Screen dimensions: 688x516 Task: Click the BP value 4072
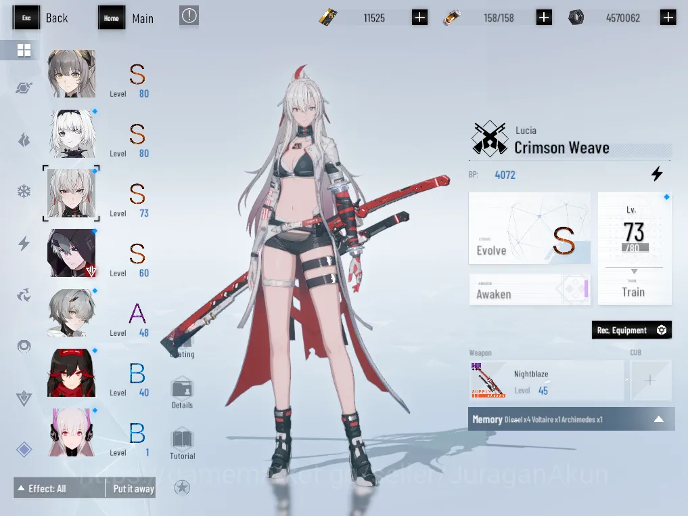505,175
